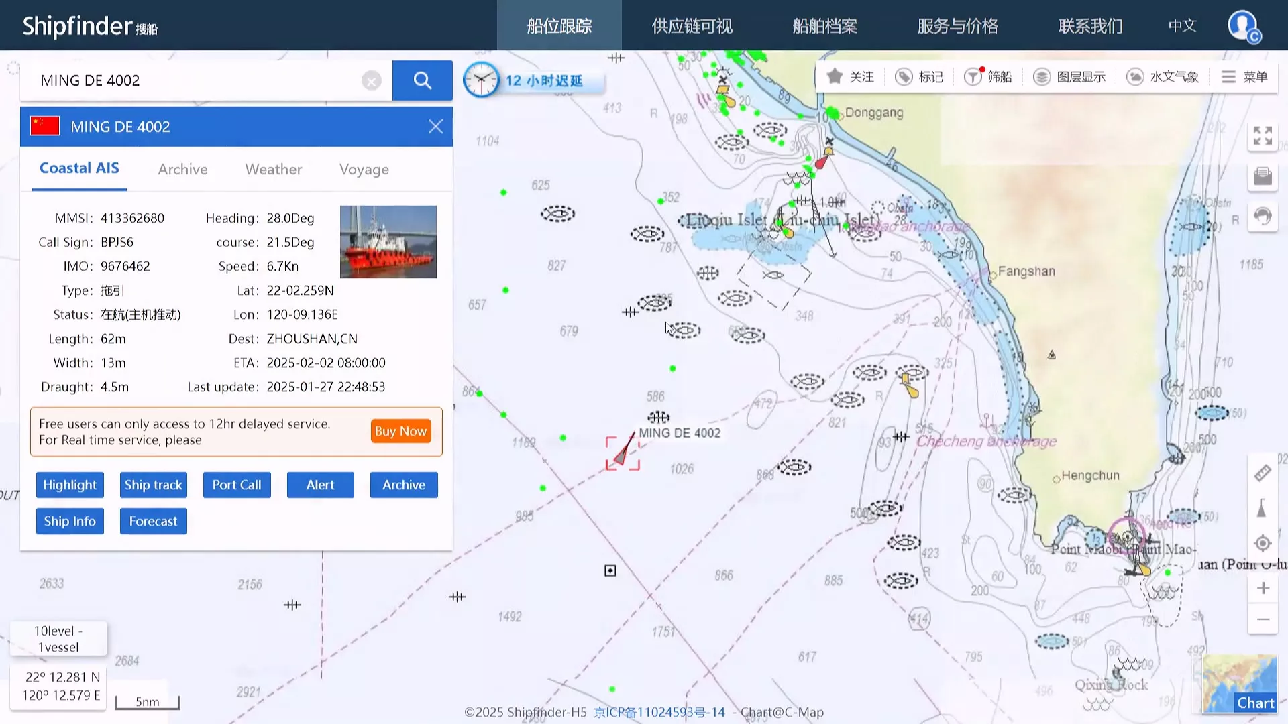This screenshot has width=1288, height=724.
Task: Click the IMO value 9676462
Action: click(x=125, y=266)
